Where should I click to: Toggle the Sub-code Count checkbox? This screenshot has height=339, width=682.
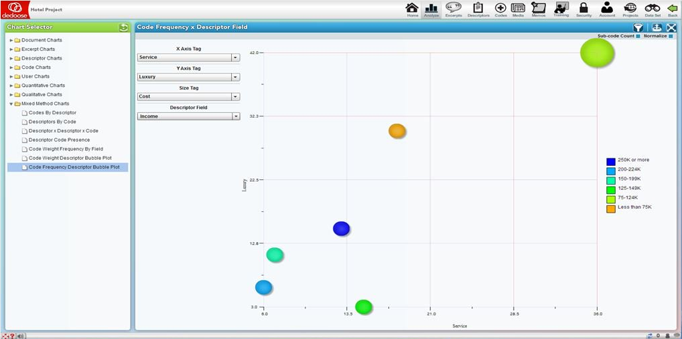[x=638, y=37]
